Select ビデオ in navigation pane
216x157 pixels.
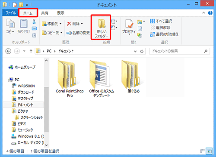click(x=19, y=124)
